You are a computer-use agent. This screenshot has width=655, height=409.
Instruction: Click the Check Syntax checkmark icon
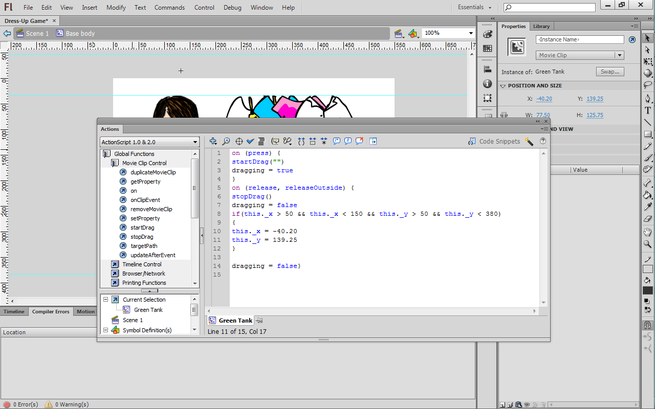pos(250,142)
